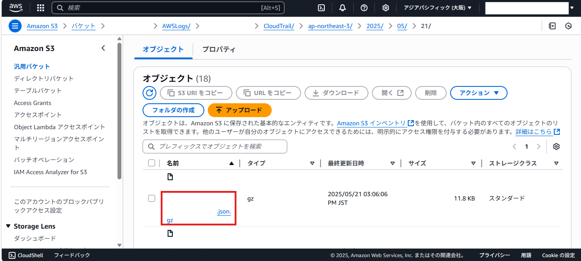Viewport: 581px width, 261px height.
Task: Go to next page of objects
Action: pyautogui.click(x=538, y=146)
